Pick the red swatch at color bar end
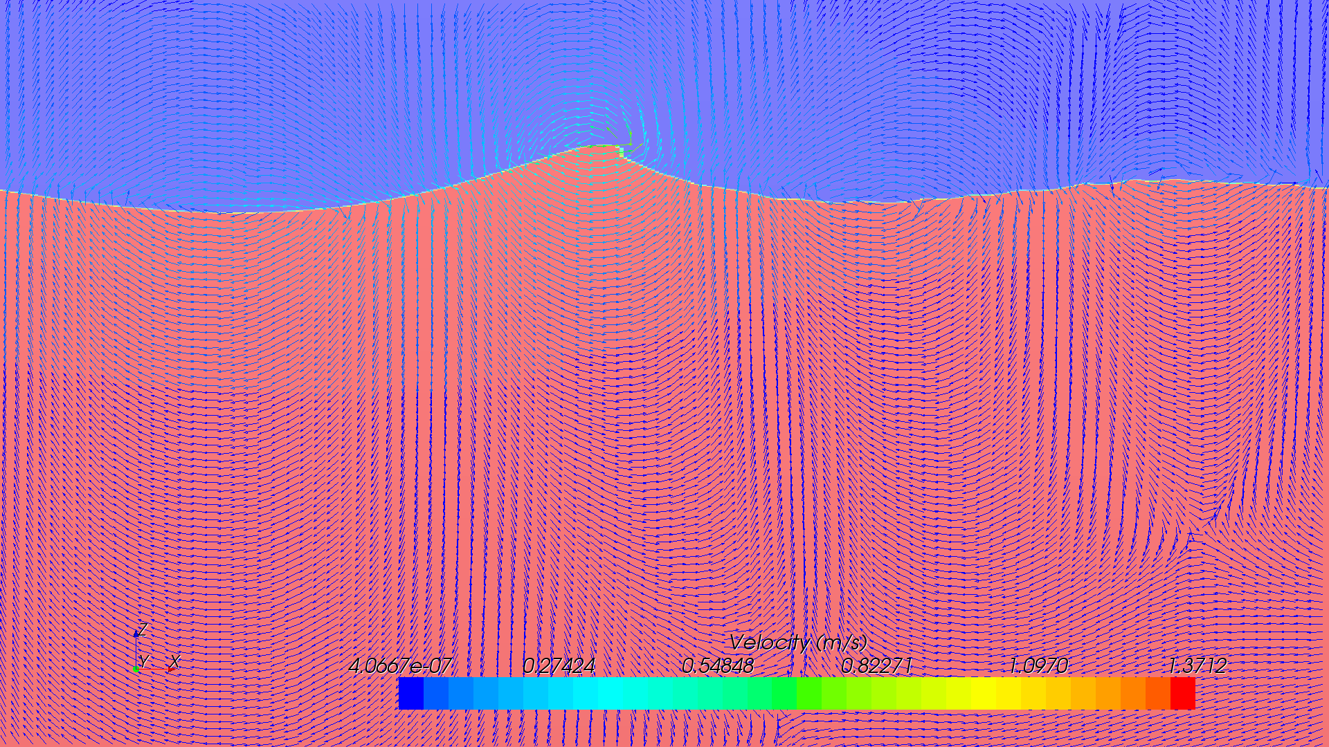This screenshot has height=747, width=1329. (1182, 693)
